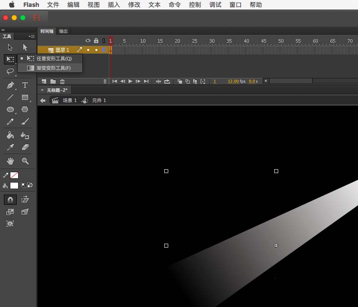358x307 pixels.
Task: Select the Eraser tool
Action: 25,147
